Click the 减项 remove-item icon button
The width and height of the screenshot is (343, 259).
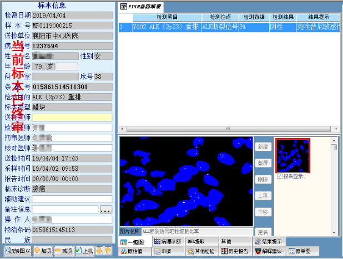click(x=64, y=251)
